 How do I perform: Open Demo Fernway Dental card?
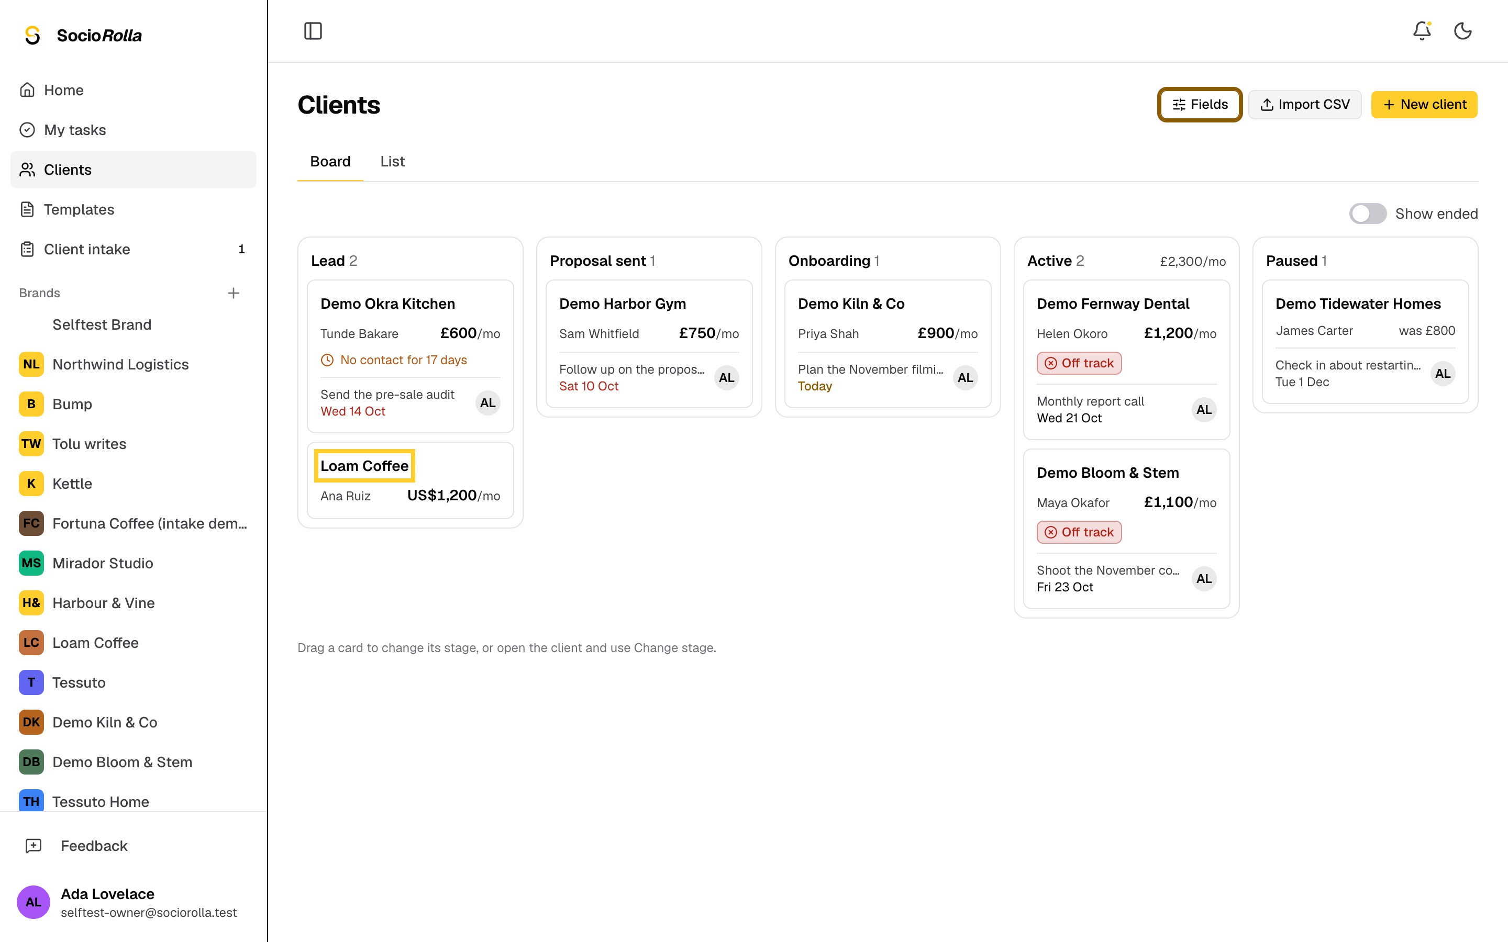(1126, 360)
